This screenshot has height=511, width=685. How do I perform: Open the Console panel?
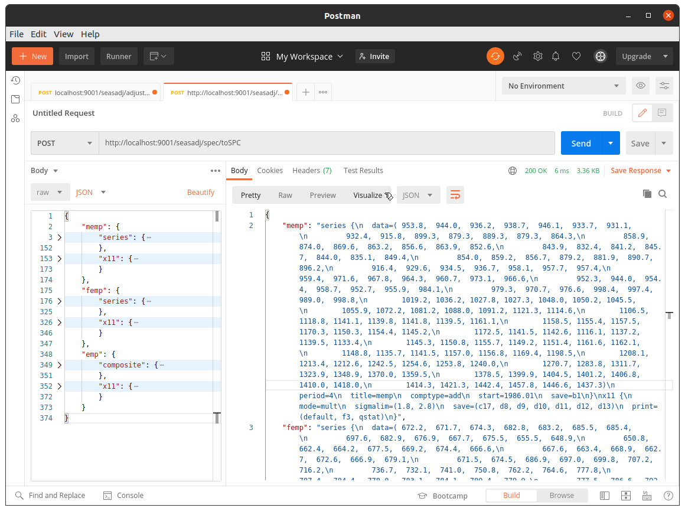(123, 495)
